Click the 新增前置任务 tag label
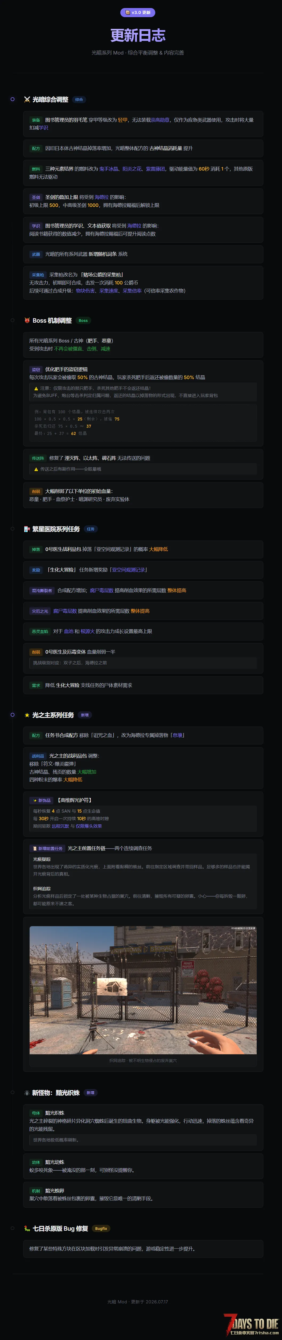 [47, 848]
